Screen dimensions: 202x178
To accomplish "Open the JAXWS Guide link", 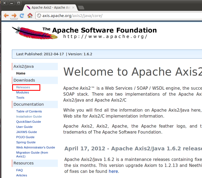I will (x=27, y=132).
